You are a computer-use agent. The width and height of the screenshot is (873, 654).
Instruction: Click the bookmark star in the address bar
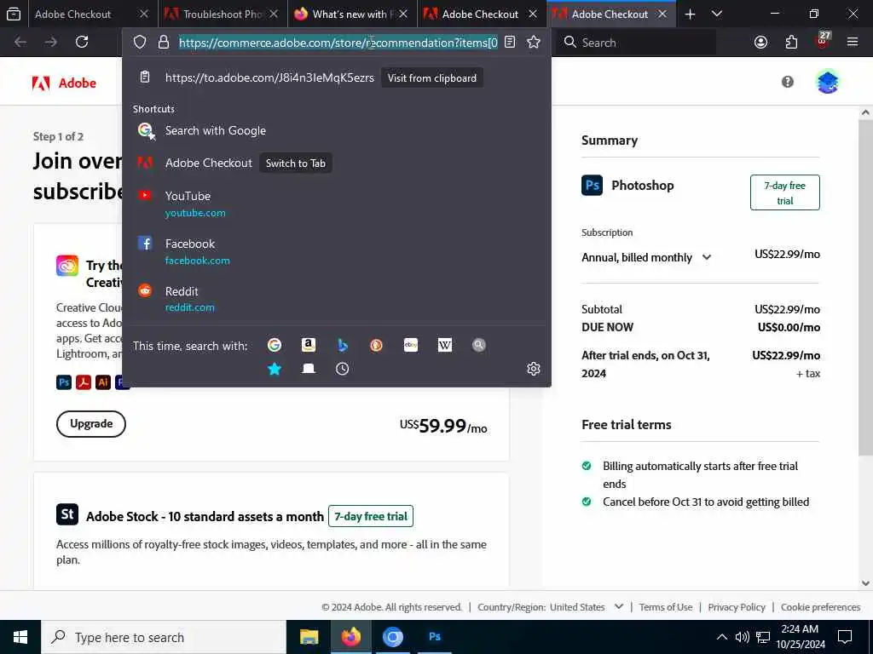(534, 43)
